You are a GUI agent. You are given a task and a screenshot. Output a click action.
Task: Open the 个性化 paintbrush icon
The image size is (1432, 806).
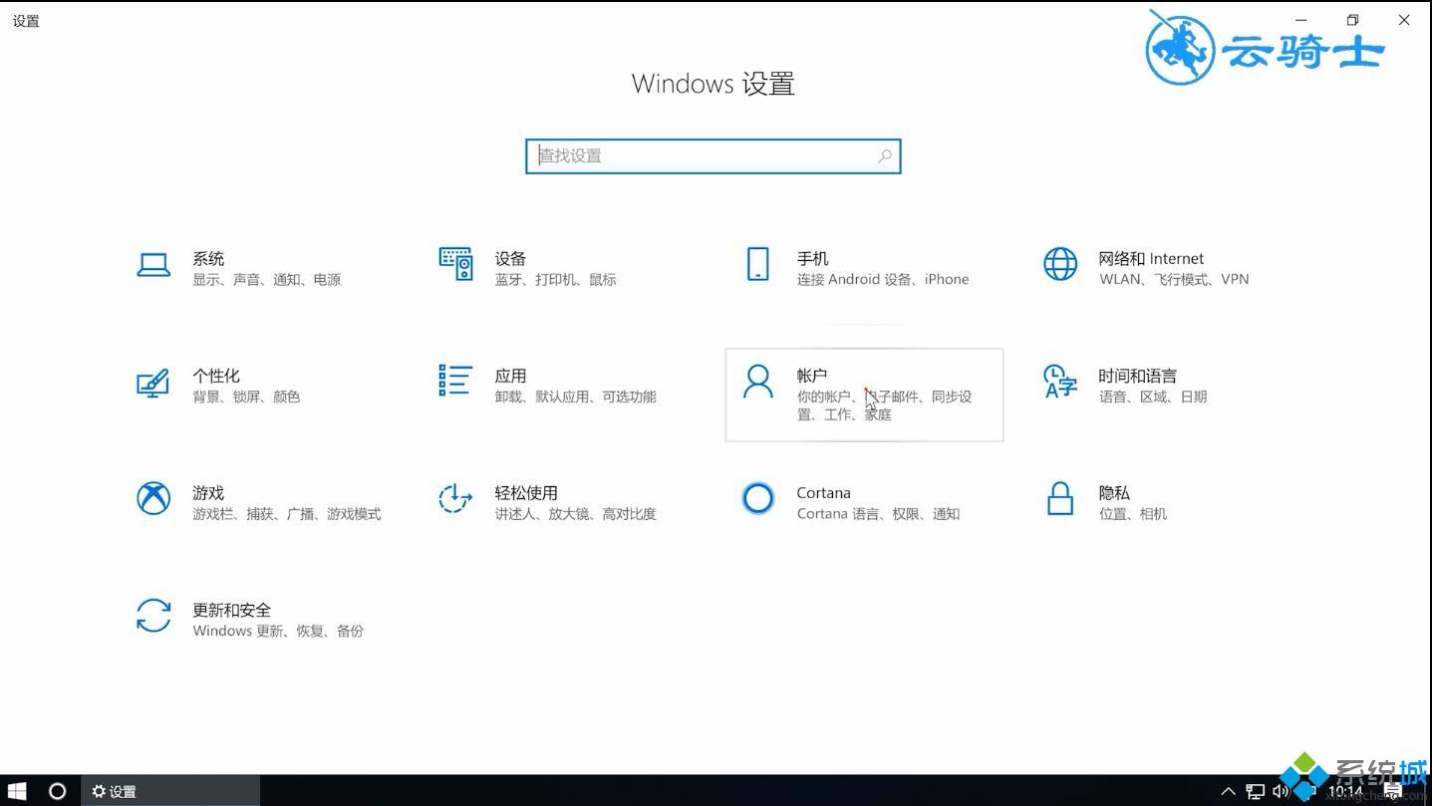pos(153,383)
